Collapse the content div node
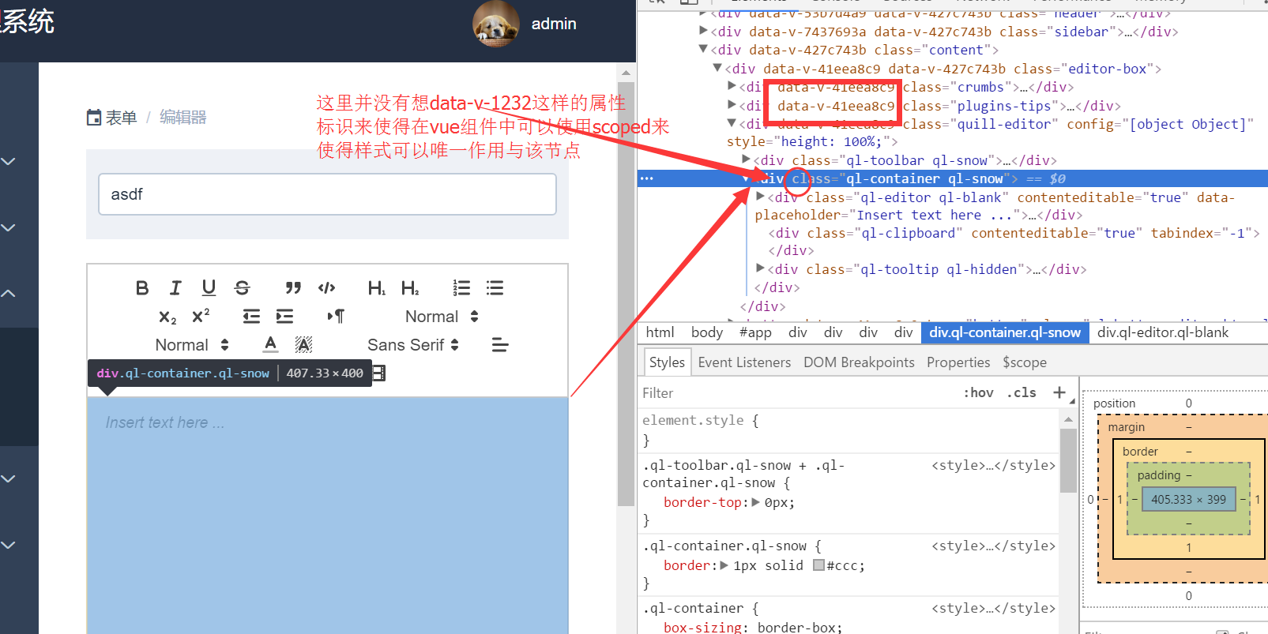1268x634 pixels. tap(703, 49)
